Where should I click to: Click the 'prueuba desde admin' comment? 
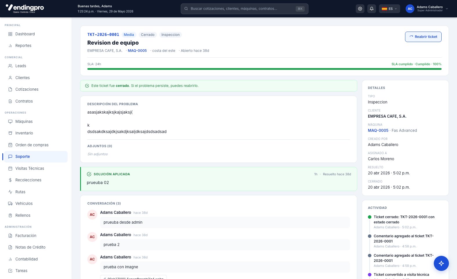[225, 223]
